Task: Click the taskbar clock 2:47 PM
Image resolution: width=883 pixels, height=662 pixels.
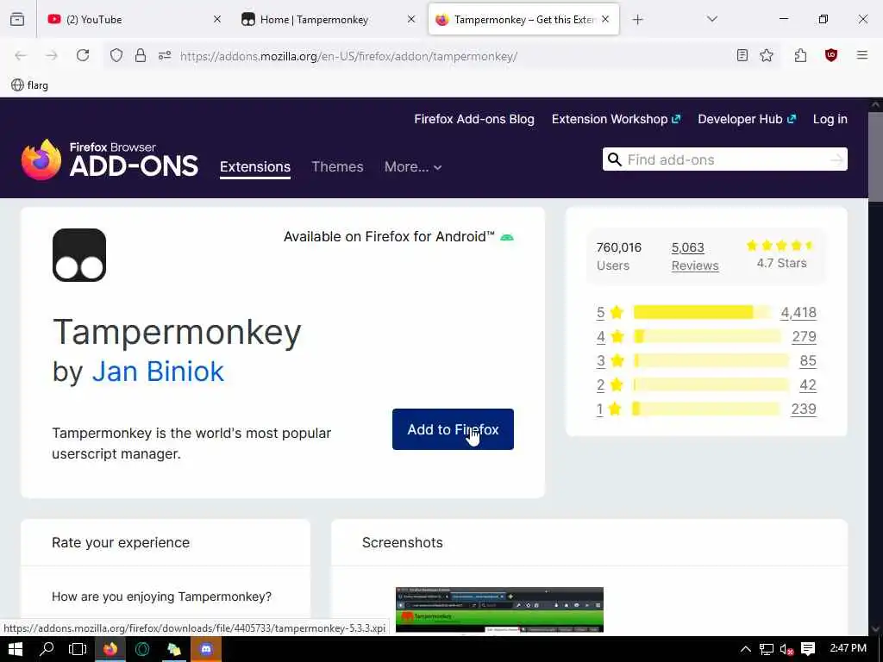Action: tap(849, 648)
